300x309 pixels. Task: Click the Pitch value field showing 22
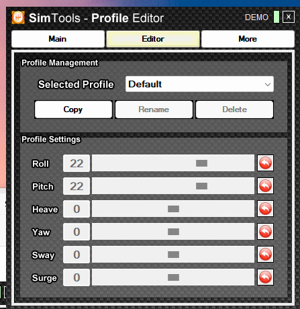[77, 186]
